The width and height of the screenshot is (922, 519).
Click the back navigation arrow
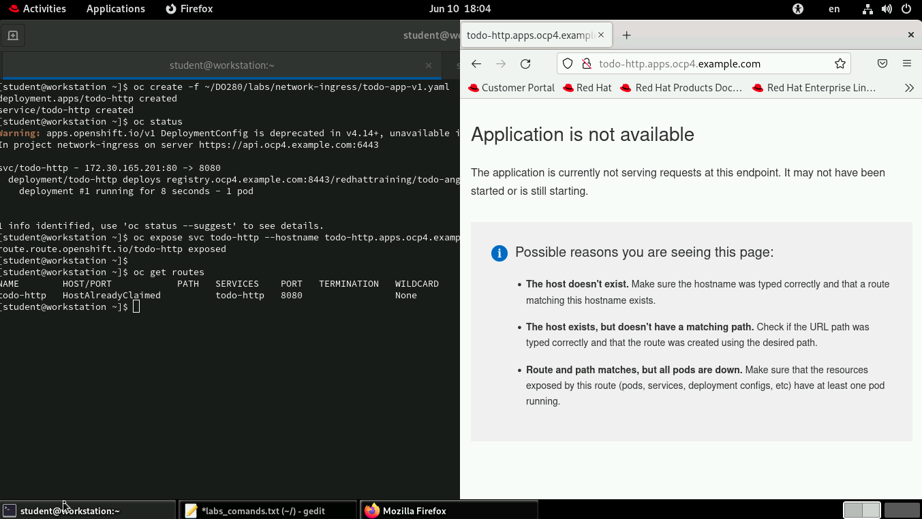(476, 63)
